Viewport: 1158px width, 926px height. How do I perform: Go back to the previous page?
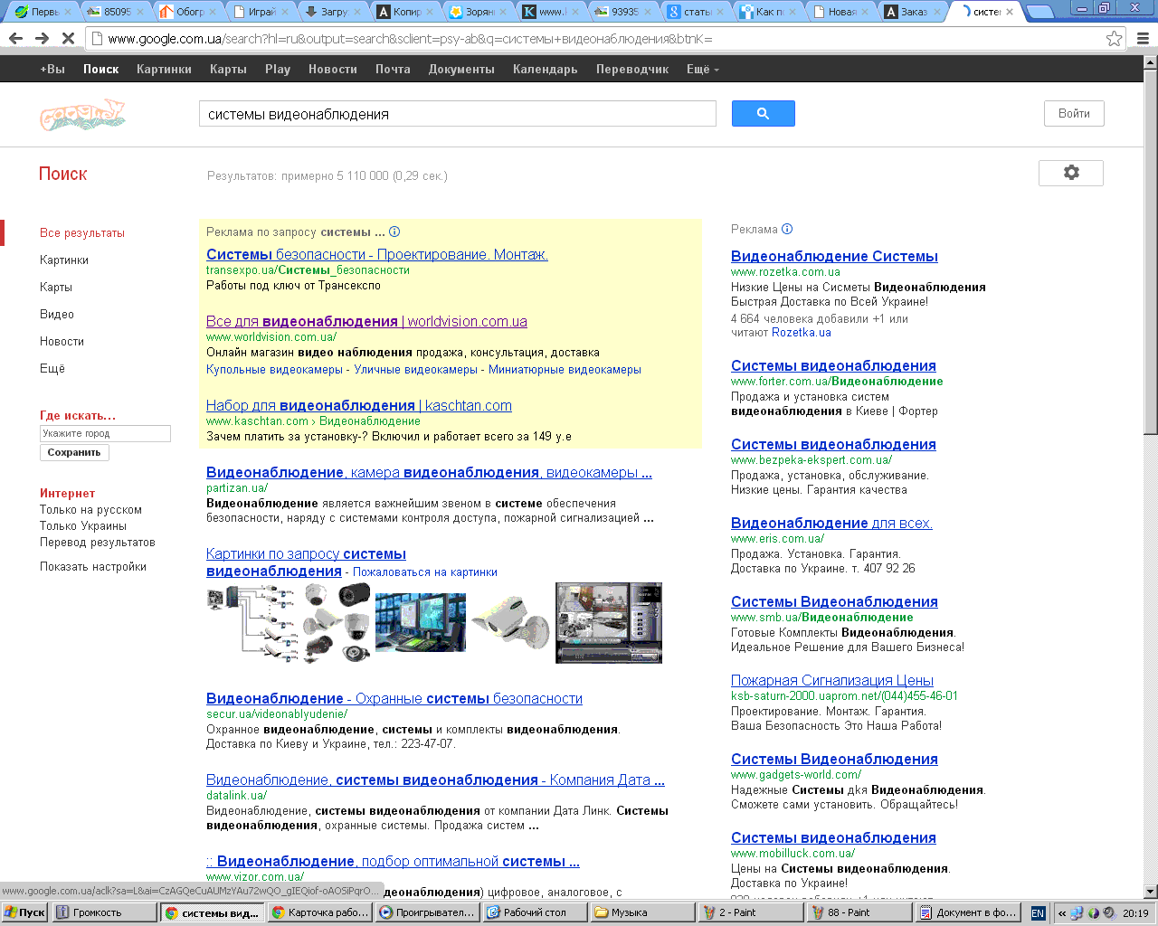[x=15, y=39]
